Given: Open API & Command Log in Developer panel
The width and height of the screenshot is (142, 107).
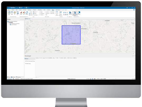Looking at the screenshot, I should coord(30,61).
